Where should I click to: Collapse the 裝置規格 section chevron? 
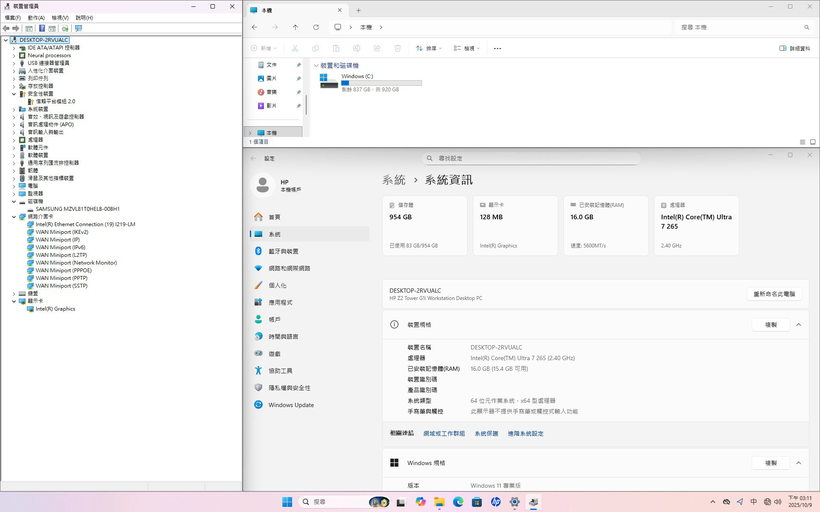(x=799, y=325)
